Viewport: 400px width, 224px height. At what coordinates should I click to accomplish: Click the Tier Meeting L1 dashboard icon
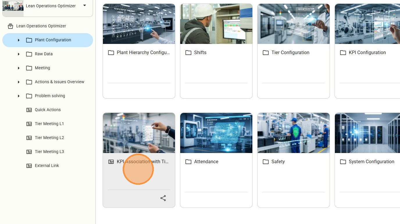pyautogui.click(x=29, y=124)
